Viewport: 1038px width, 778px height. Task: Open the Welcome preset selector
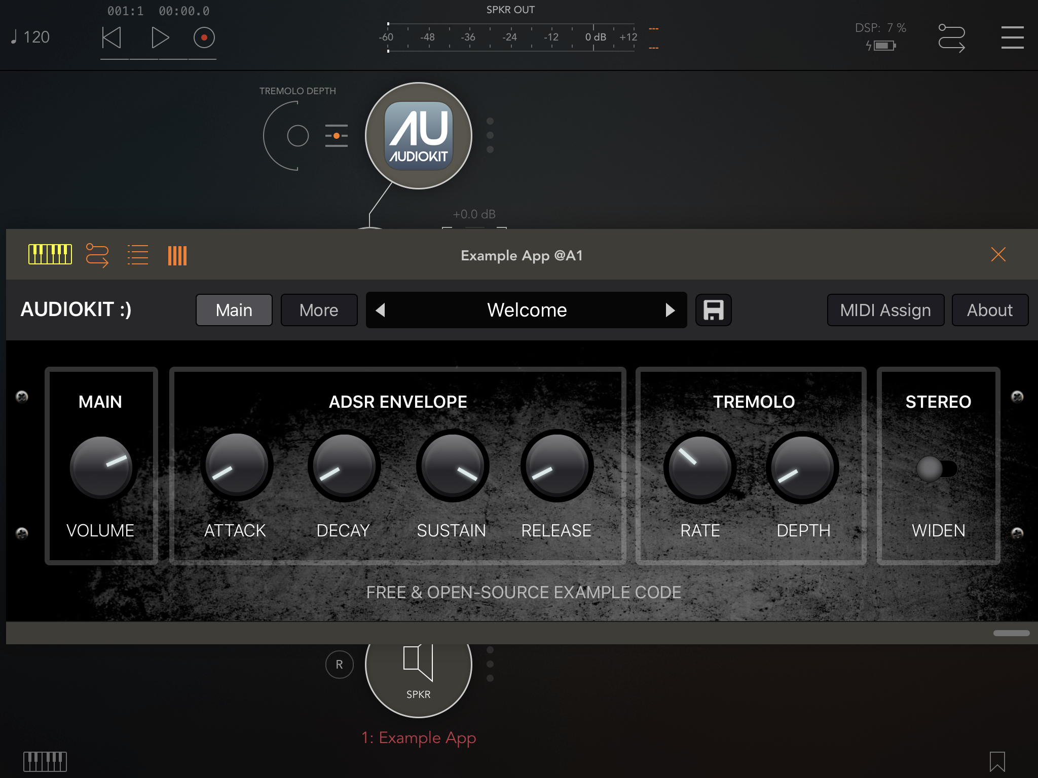526,310
